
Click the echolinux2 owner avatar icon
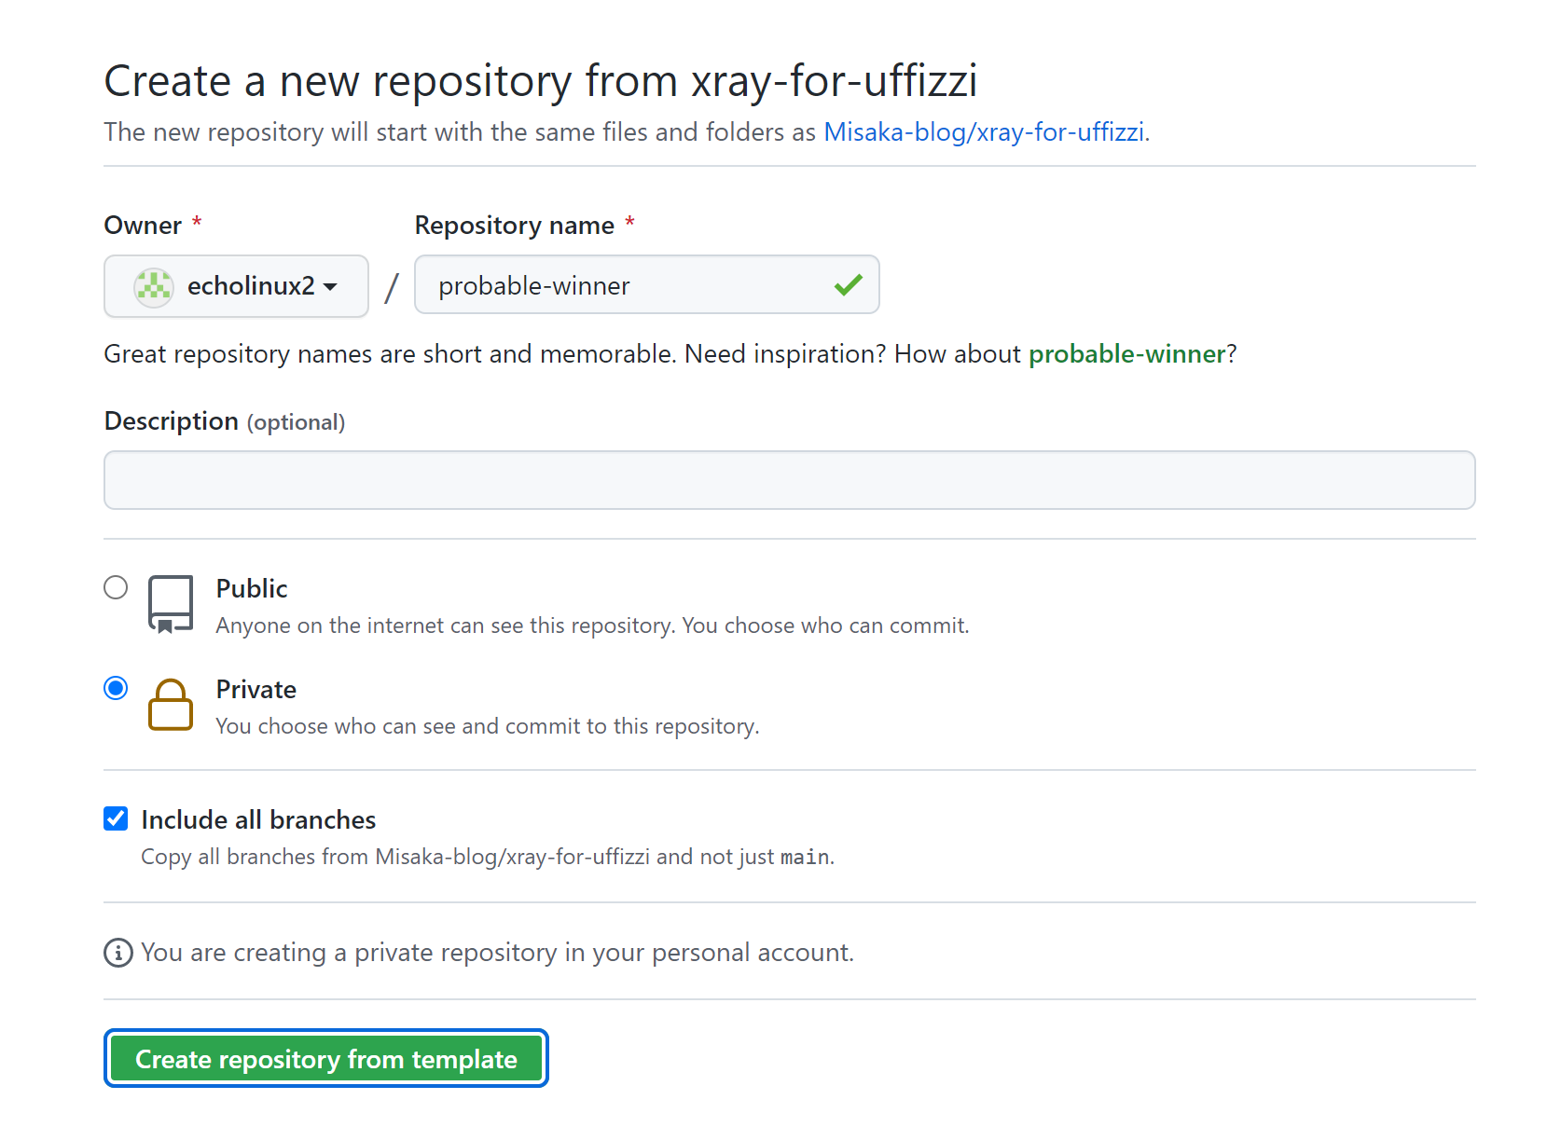(x=154, y=286)
